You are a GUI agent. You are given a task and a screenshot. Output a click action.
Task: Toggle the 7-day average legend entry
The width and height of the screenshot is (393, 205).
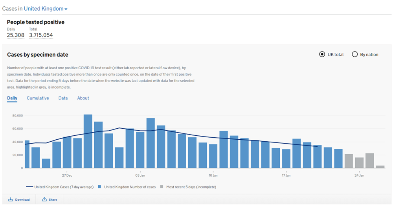(60, 187)
